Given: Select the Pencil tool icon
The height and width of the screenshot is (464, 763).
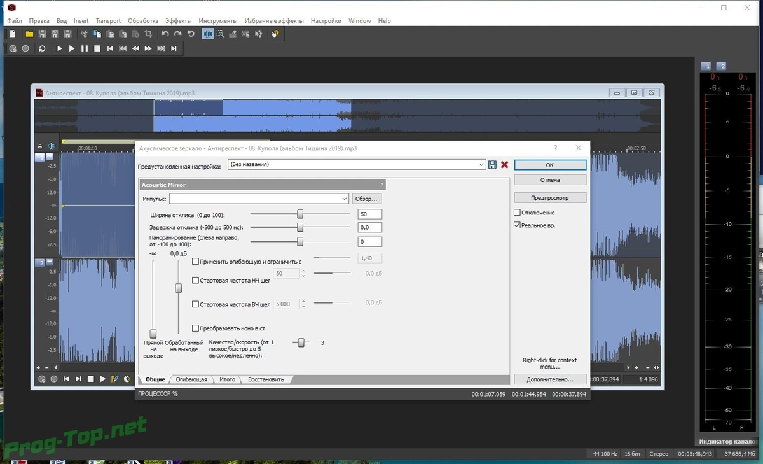Looking at the screenshot, I should (233, 34).
